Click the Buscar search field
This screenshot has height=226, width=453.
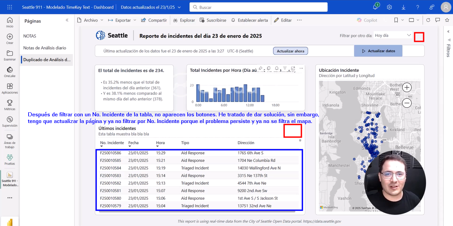point(258,7)
